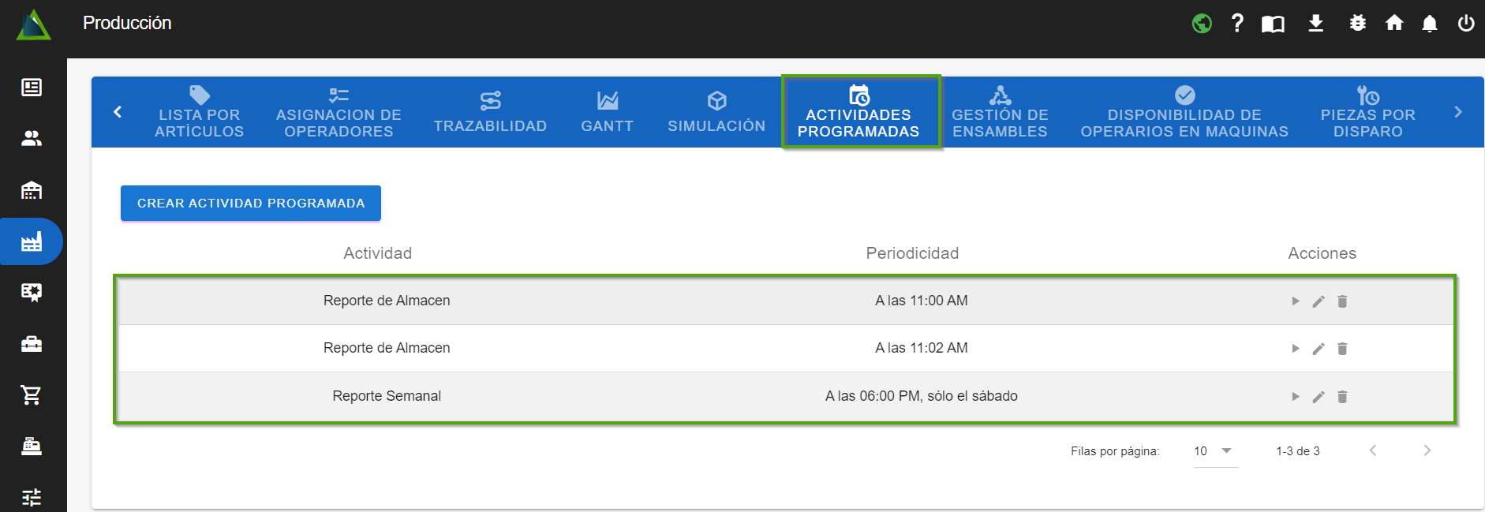
Task: Click the power logout icon
Action: coord(1466,23)
